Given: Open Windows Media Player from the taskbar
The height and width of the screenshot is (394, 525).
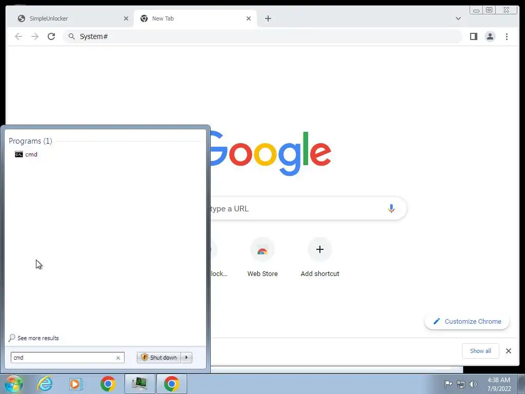Looking at the screenshot, I should 76,384.
